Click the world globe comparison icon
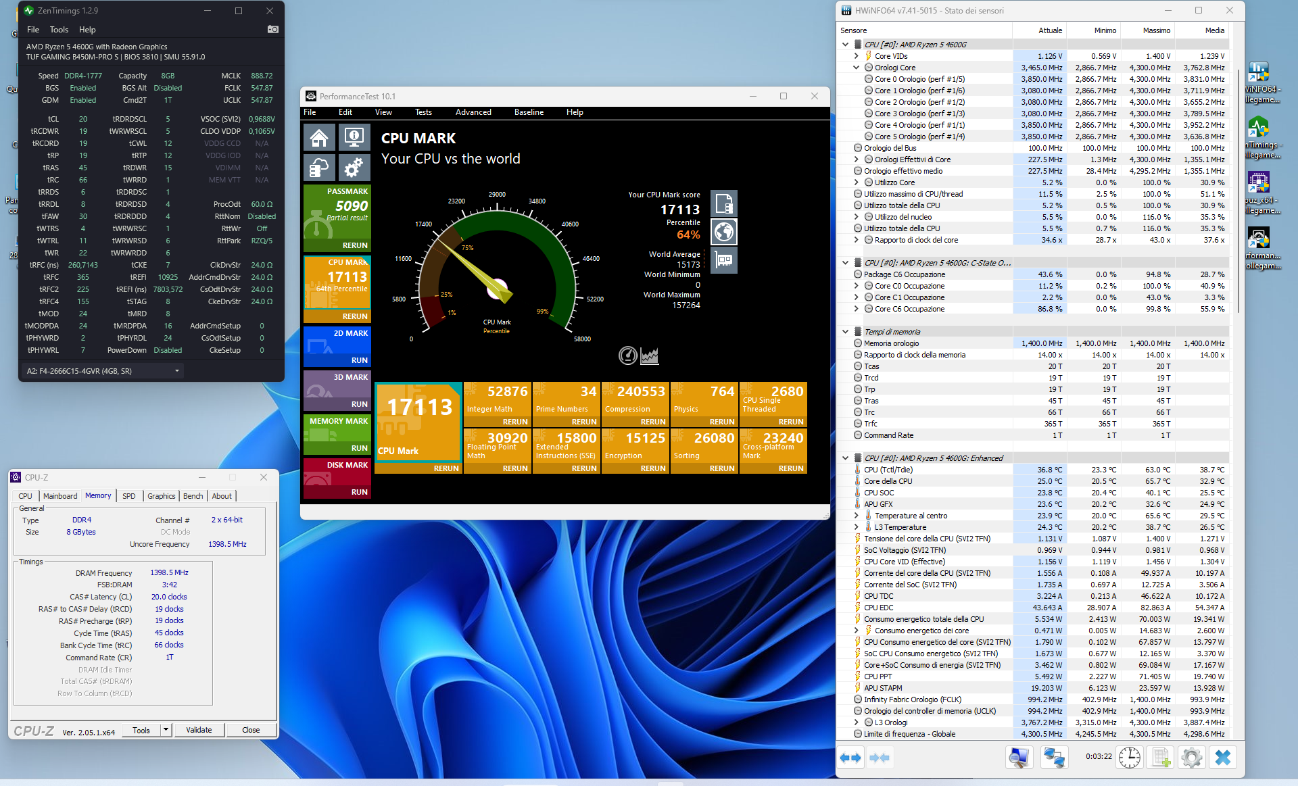 pyautogui.click(x=724, y=232)
